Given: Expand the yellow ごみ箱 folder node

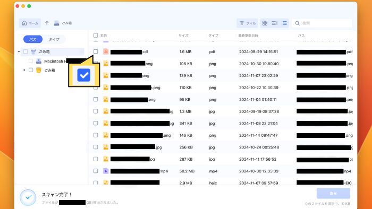Looking at the screenshot, I should pos(24,70).
